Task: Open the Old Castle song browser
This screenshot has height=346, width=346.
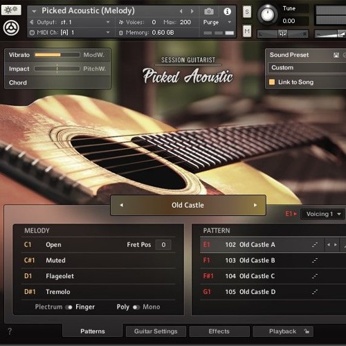Action: coord(188,205)
